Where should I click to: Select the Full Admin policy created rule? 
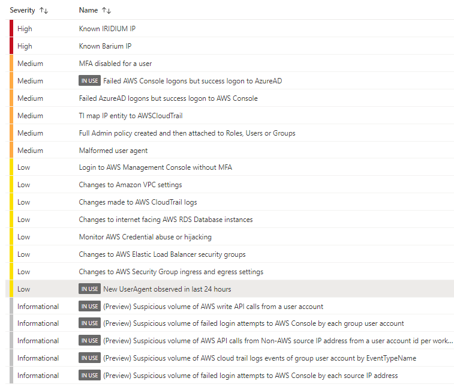(x=187, y=133)
